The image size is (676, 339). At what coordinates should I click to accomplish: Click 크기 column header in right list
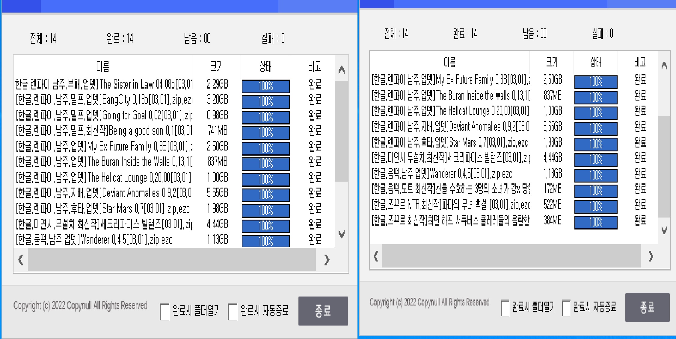pos(552,62)
